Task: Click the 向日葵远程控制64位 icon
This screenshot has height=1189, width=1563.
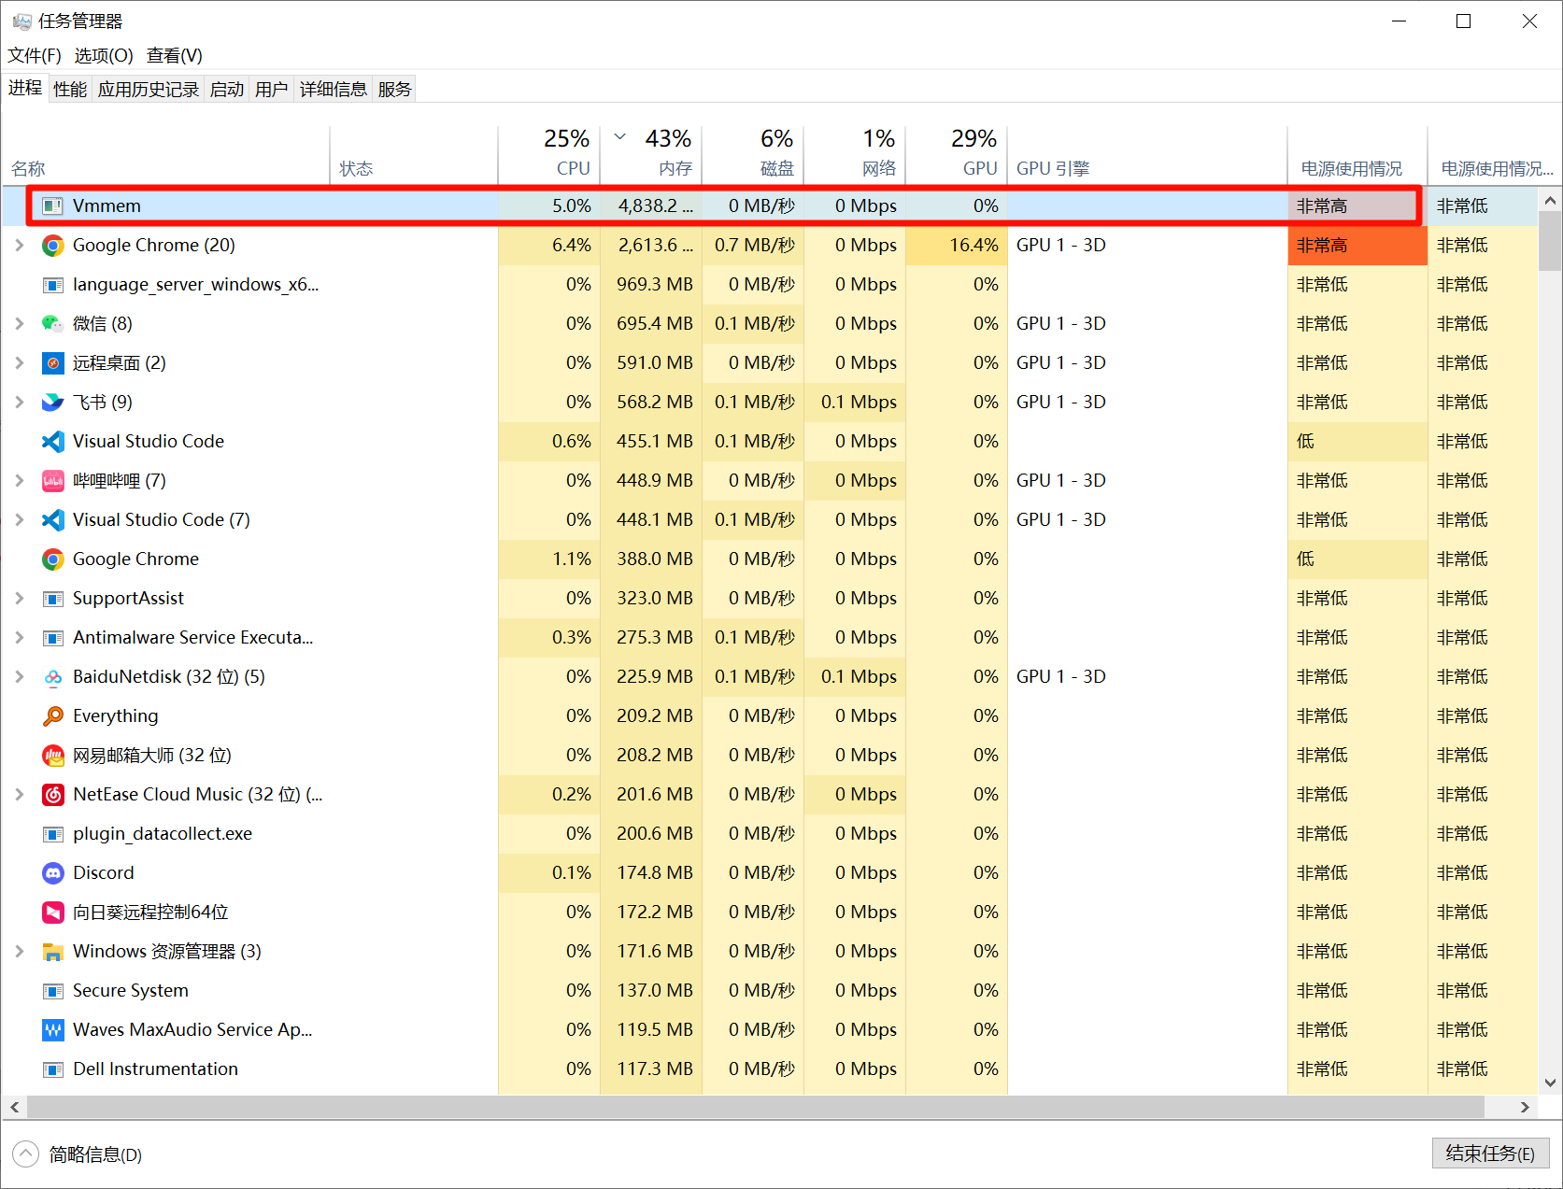Action: [x=53, y=913]
